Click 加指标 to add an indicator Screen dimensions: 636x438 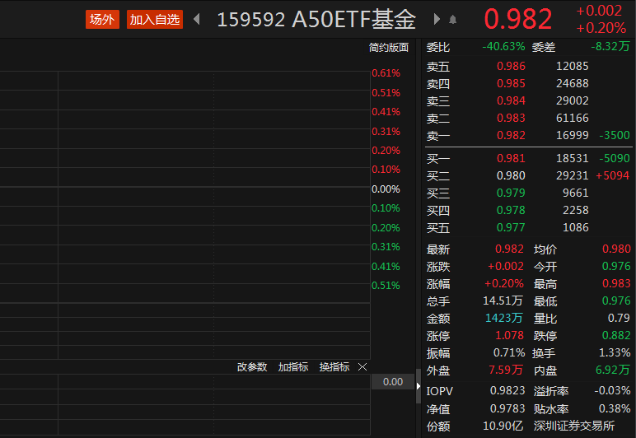tap(292, 367)
